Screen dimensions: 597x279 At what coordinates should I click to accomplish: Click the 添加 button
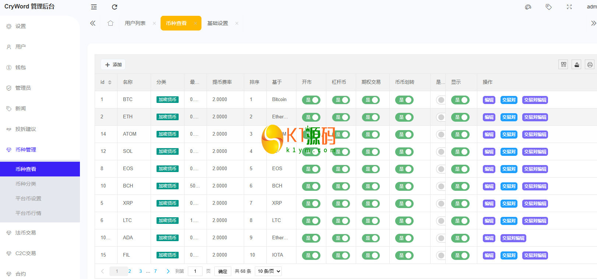point(113,65)
